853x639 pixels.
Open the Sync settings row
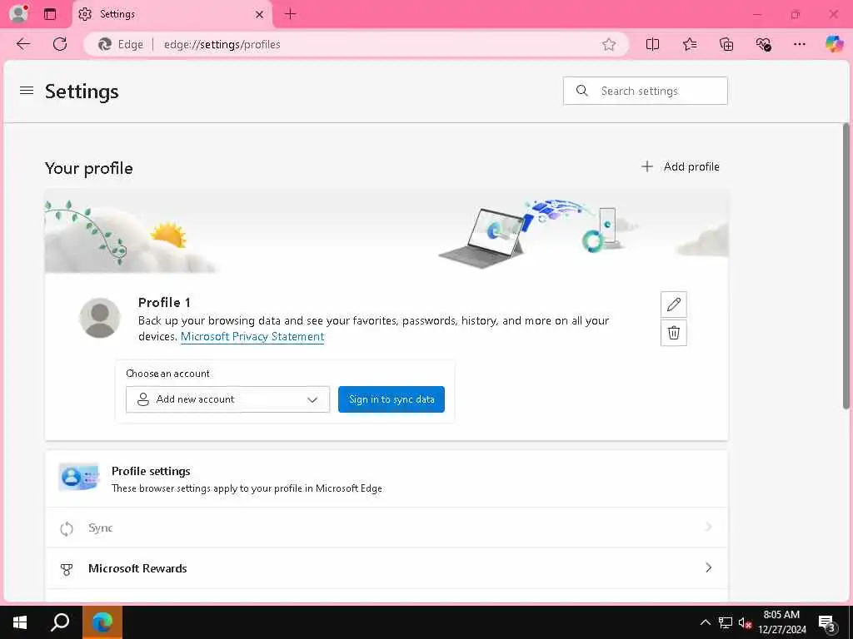coord(387,528)
